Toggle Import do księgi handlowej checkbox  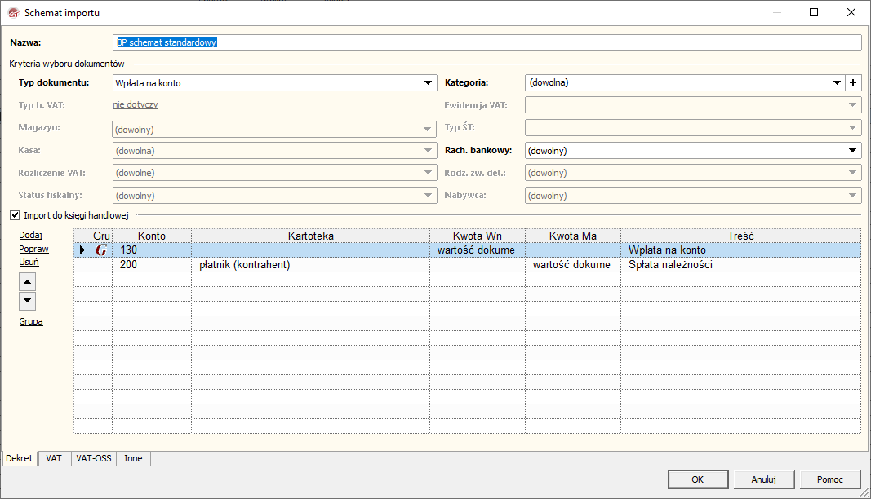pos(15,215)
